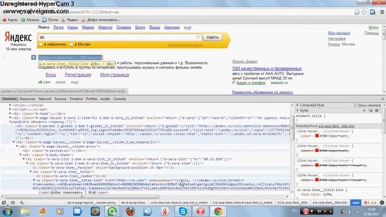The width and height of the screenshot is (386, 217).
Task: Open Skype from the taskbar
Action: (183, 212)
